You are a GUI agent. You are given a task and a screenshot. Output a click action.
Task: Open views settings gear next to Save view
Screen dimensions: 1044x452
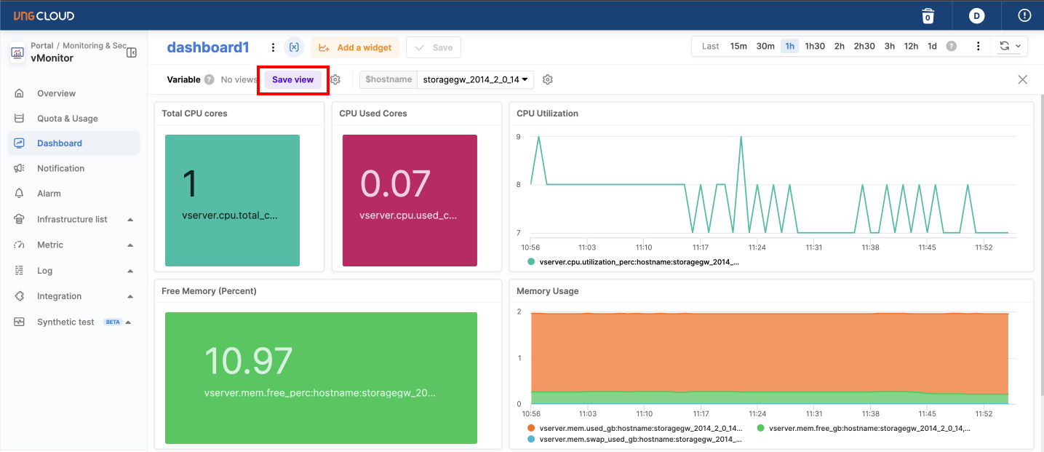[335, 79]
